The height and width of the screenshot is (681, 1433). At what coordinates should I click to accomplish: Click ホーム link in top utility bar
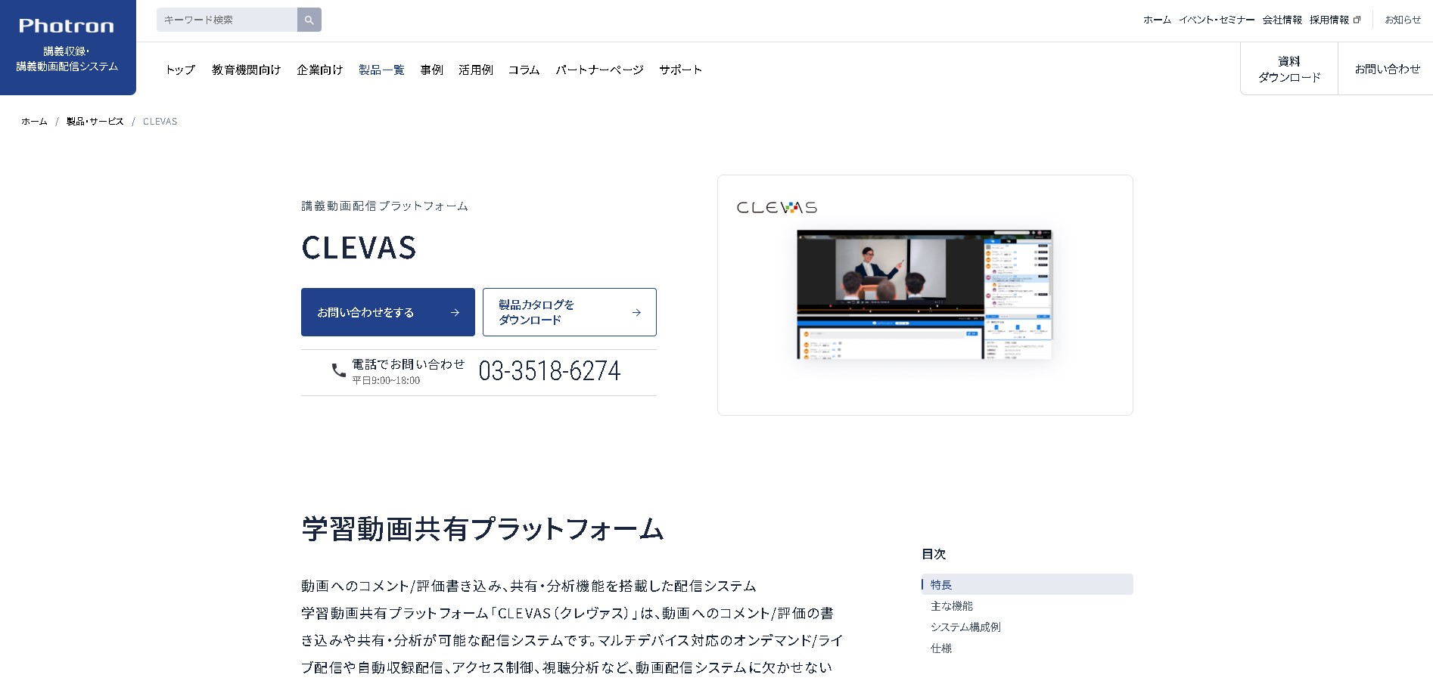click(x=1157, y=20)
